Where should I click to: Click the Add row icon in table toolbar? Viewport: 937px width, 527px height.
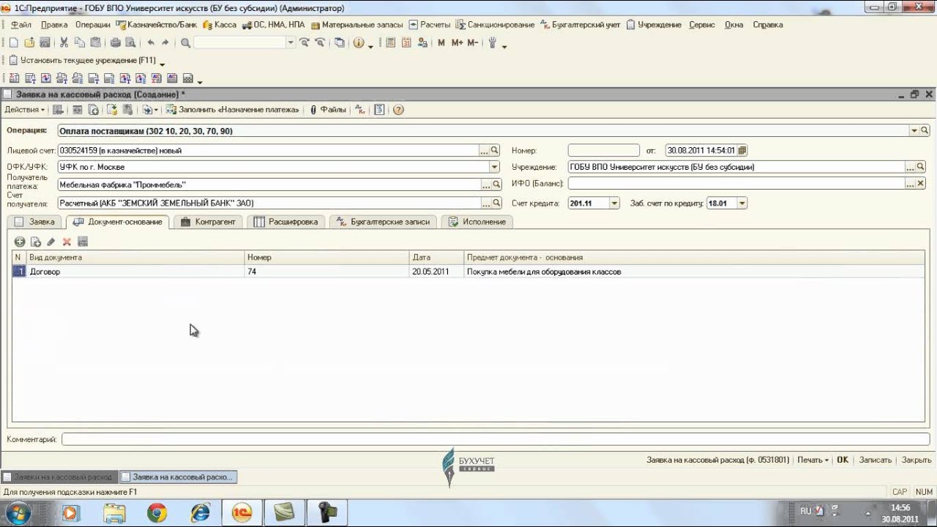(20, 242)
